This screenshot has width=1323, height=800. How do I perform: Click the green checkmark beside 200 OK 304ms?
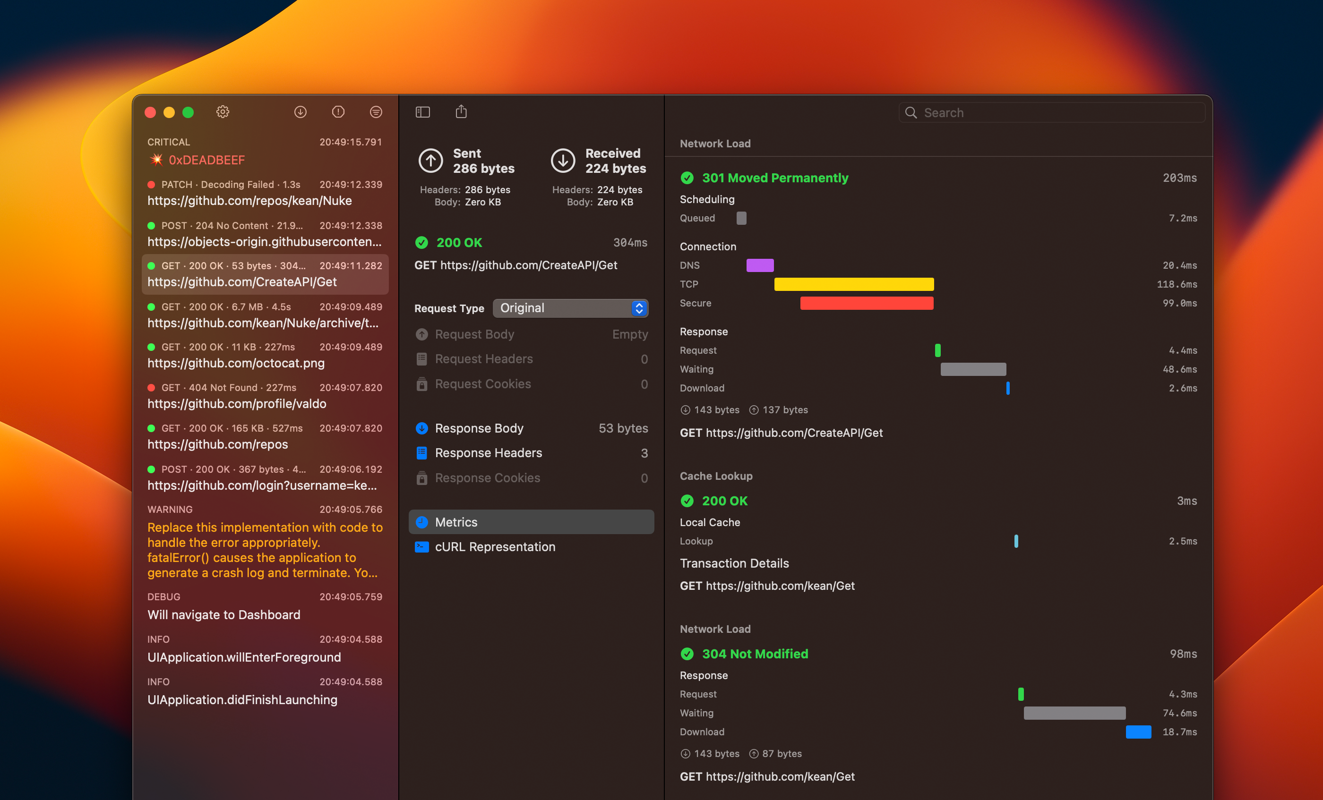click(421, 243)
